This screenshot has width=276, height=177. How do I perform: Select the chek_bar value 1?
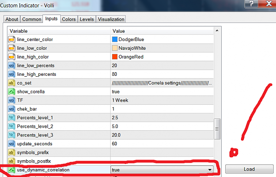(x=113, y=109)
